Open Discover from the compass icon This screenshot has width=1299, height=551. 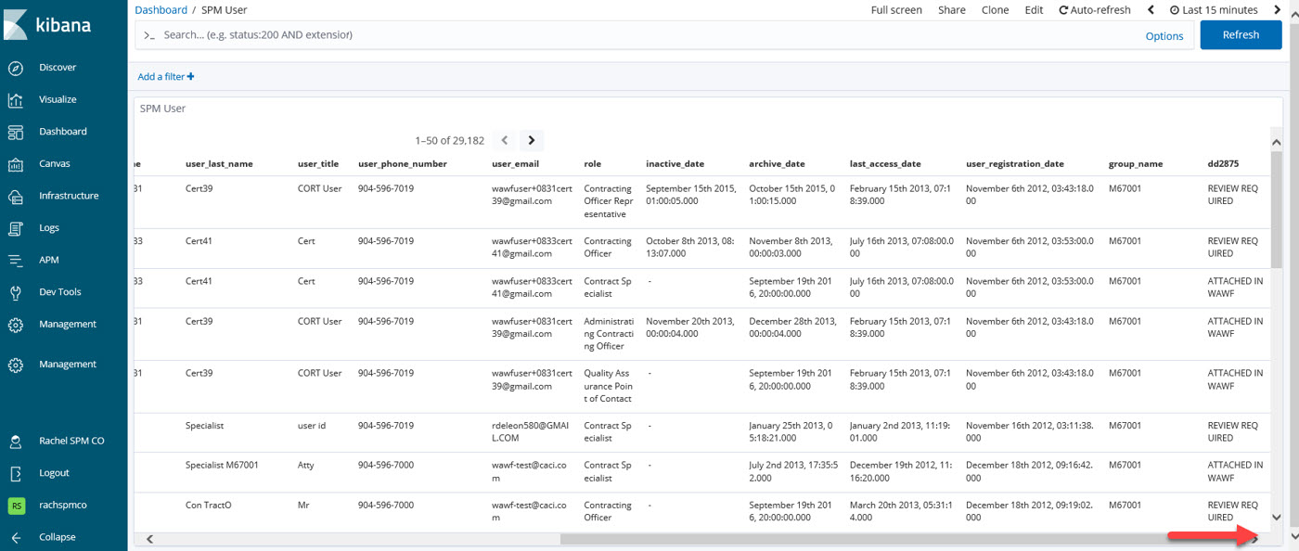click(x=16, y=68)
